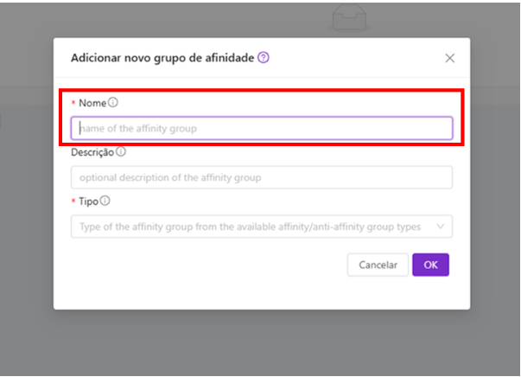
Task: Click the red required asterisk beside Tipo
Action: click(73, 201)
